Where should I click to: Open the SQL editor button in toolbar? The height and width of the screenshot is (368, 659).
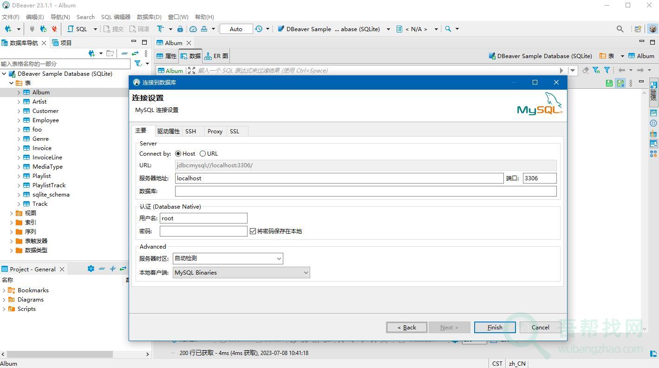coord(78,29)
